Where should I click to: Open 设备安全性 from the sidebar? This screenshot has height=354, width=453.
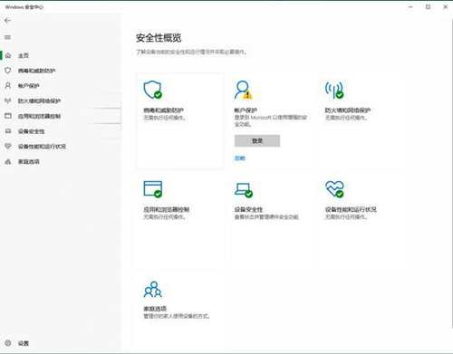click(x=31, y=131)
